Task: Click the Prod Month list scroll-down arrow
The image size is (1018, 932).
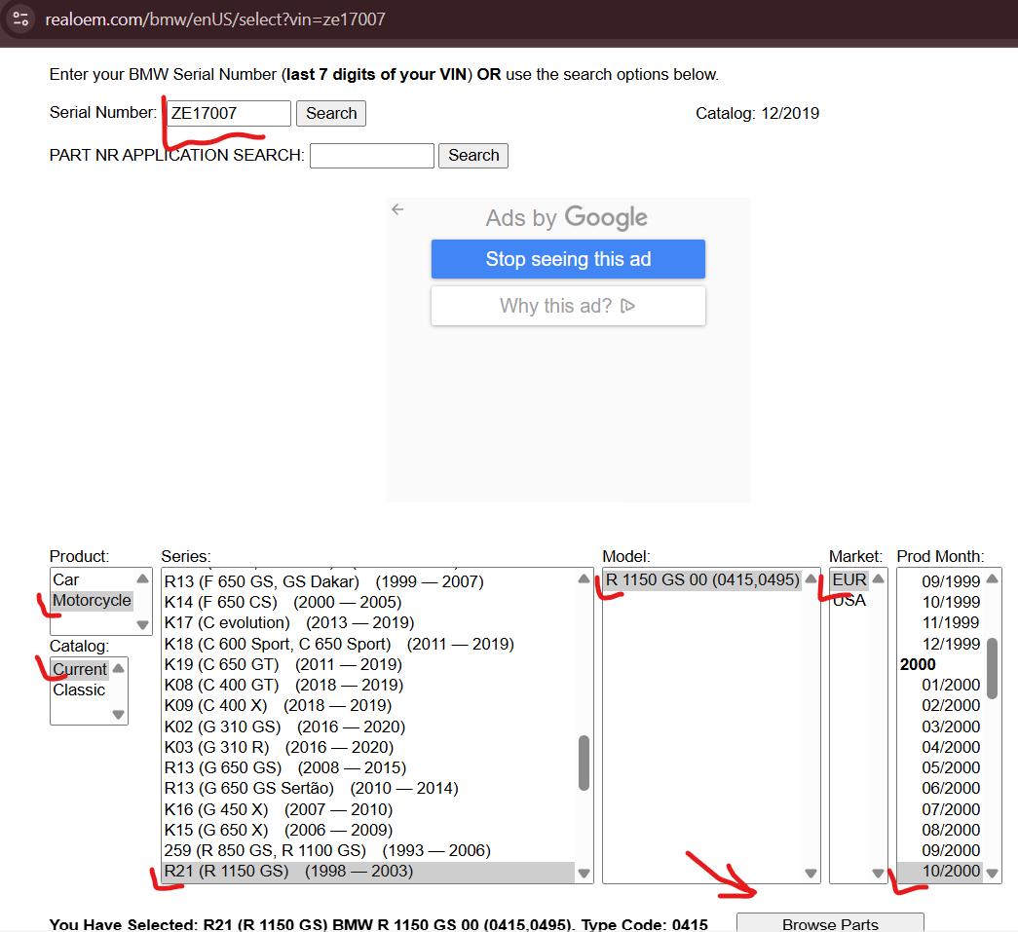Action: click(992, 873)
